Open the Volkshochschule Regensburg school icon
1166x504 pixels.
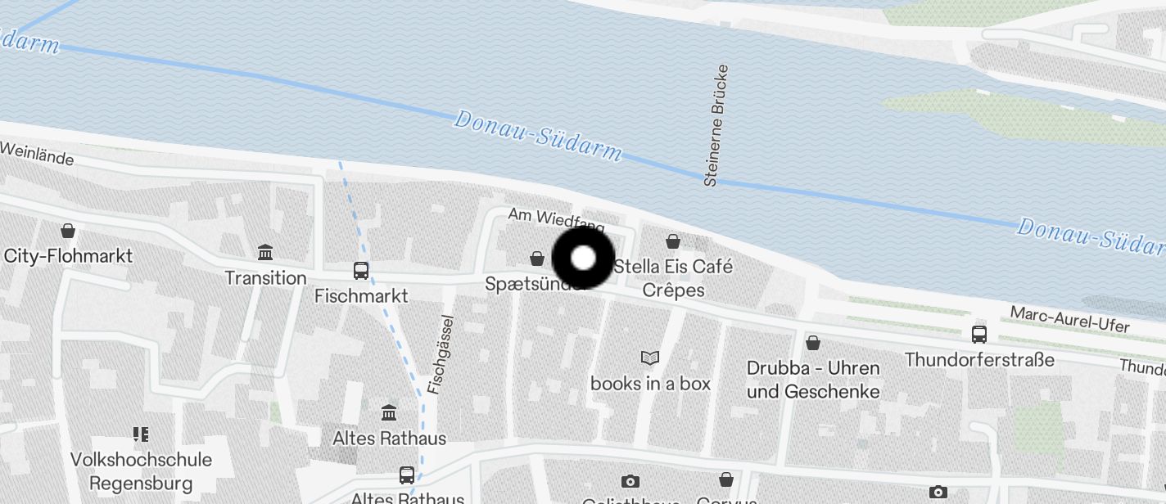tap(140, 434)
